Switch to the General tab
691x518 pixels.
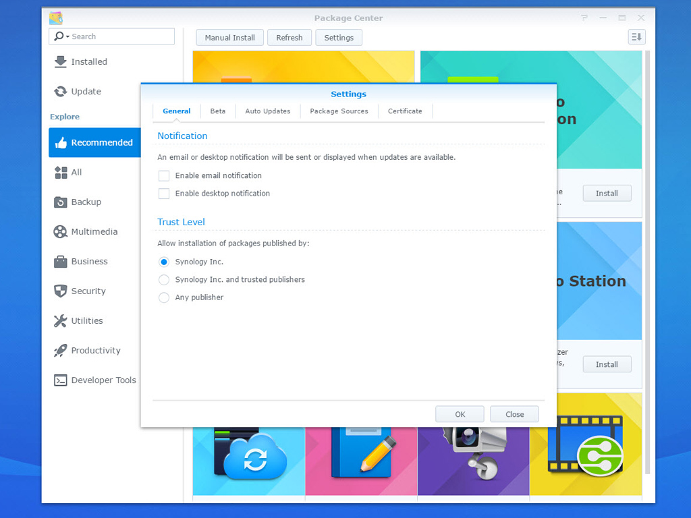[x=177, y=111]
